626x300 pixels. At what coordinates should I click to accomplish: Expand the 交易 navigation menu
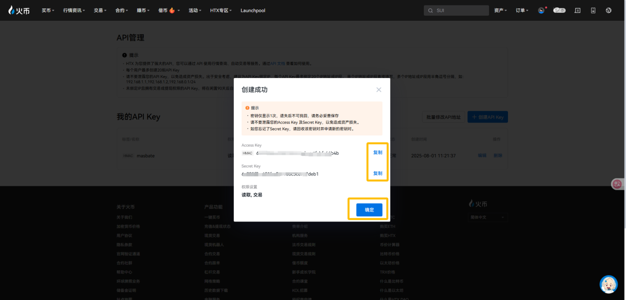point(100,10)
